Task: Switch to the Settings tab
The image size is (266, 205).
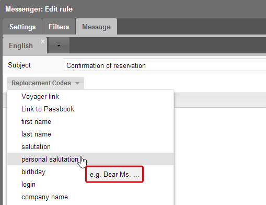Action: tap(22, 27)
